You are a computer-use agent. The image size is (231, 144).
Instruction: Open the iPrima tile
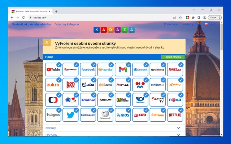[x=158, y=115]
